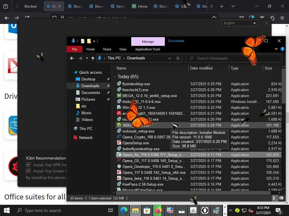
Task: Open Microsoft Edge from taskbar
Action: (x=124, y=210)
